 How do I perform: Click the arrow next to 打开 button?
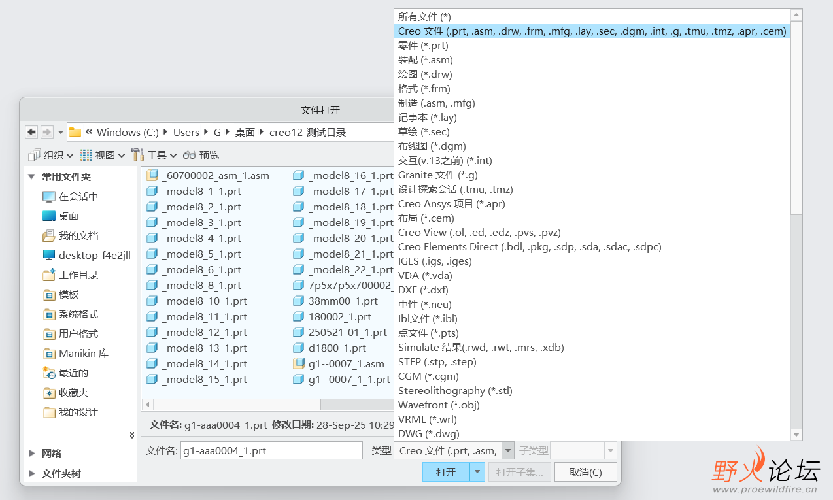point(477,472)
